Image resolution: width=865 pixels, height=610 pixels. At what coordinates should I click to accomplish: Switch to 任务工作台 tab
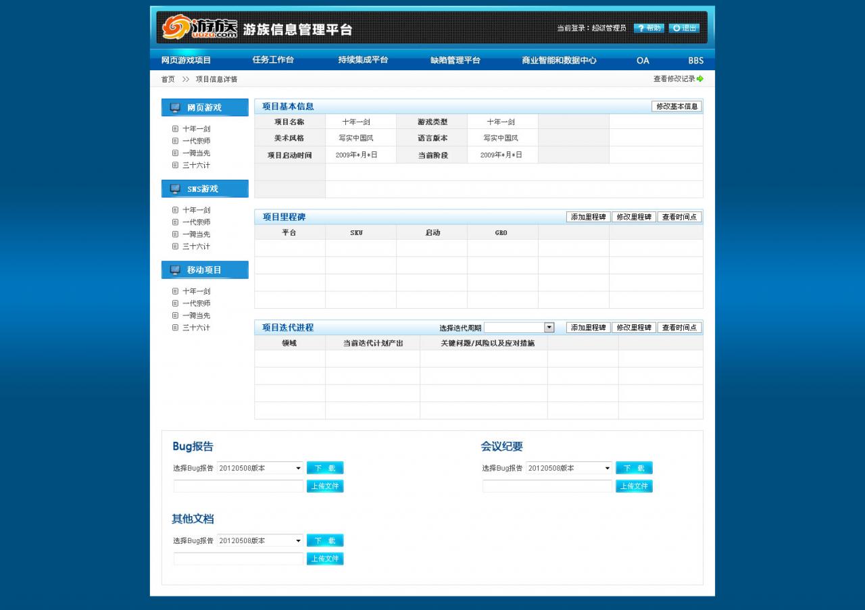[273, 60]
